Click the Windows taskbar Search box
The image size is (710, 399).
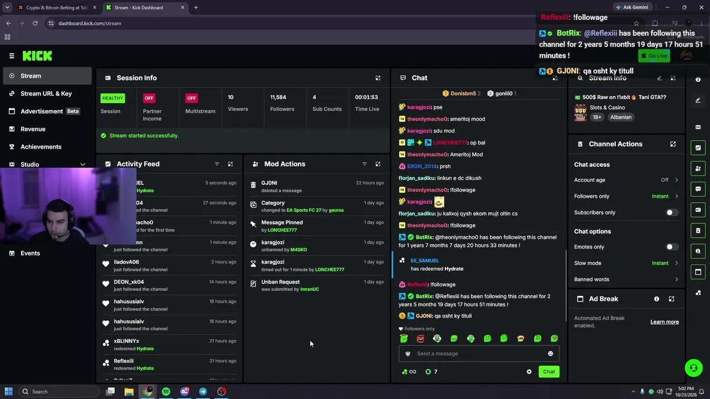coord(58,392)
